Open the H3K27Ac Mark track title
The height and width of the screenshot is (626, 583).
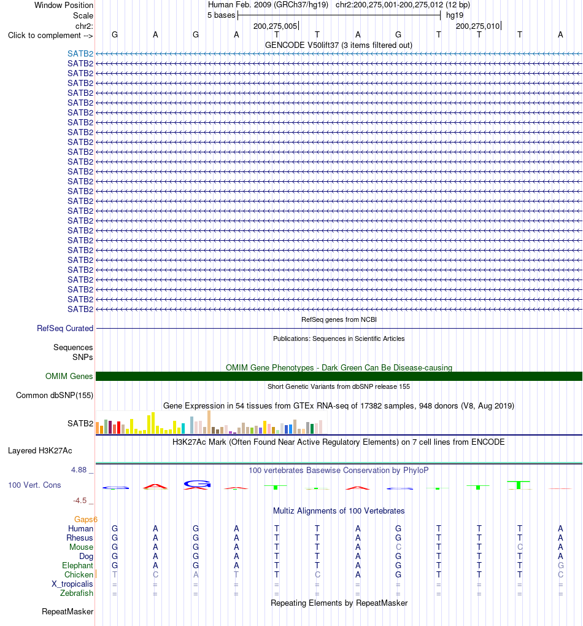pos(339,442)
